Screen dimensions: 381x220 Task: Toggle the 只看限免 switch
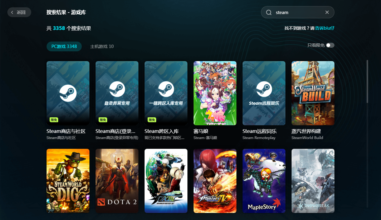pos(330,45)
